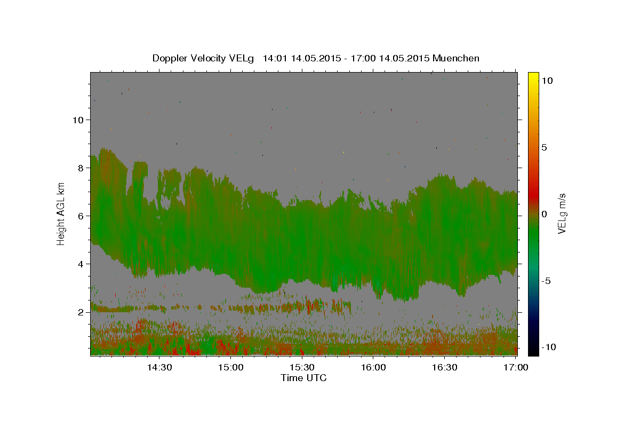
Task: Click the height tick label 10
Action: tap(77, 120)
